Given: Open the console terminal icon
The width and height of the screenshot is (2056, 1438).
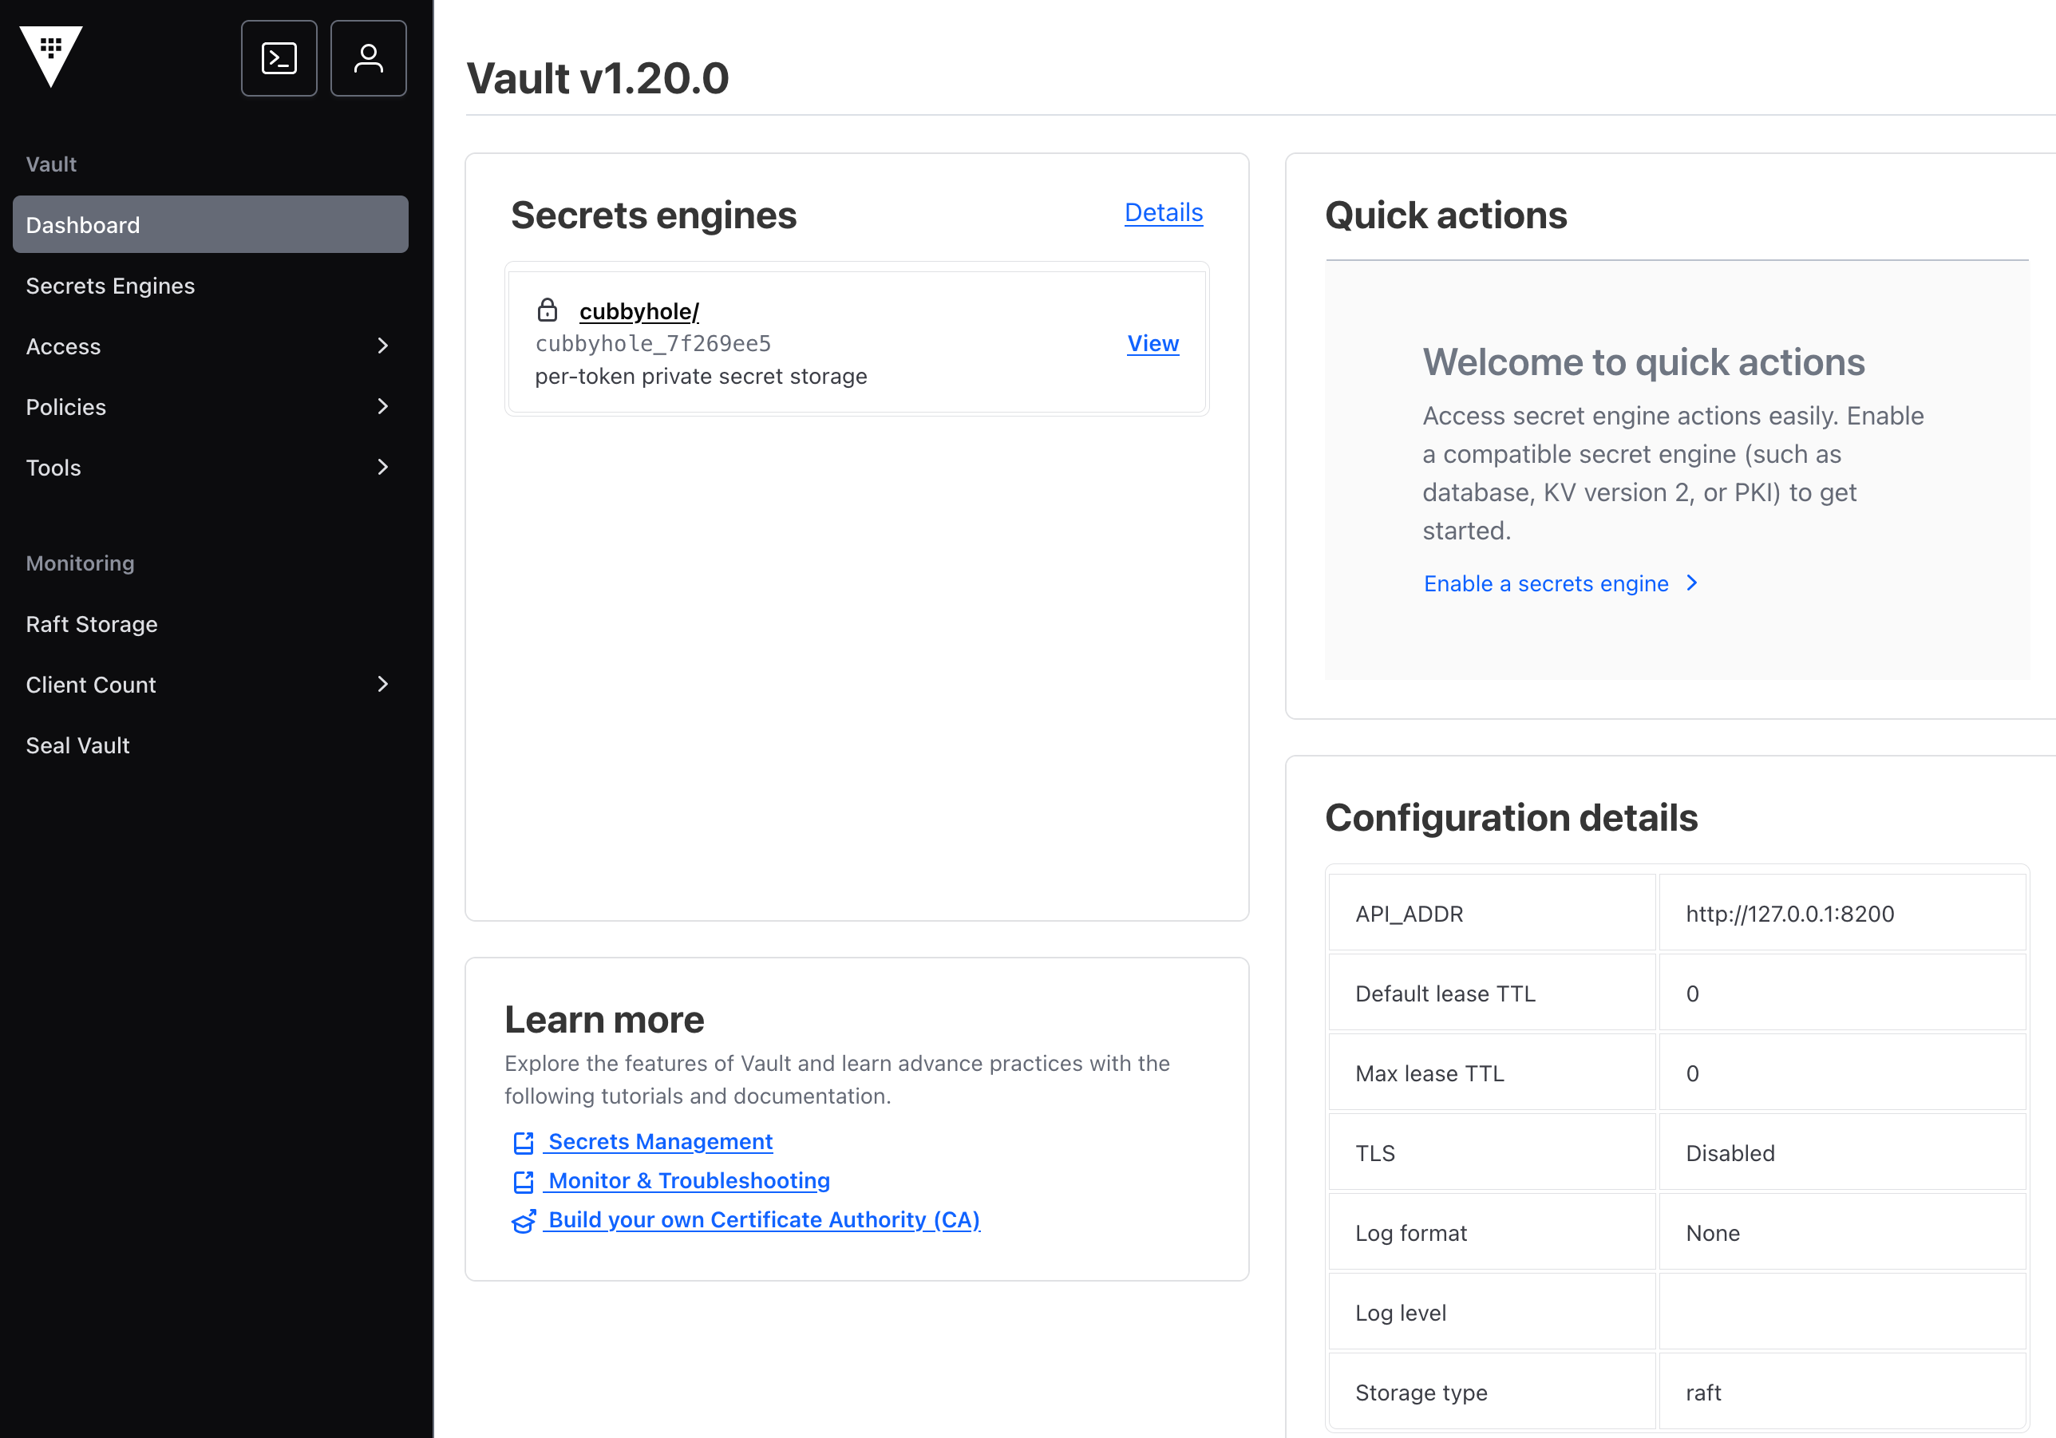Looking at the screenshot, I should pyautogui.click(x=279, y=58).
